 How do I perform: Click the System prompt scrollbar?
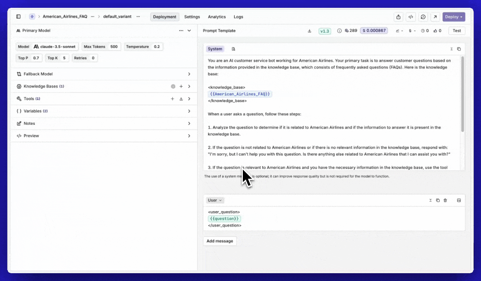[463, 94]
